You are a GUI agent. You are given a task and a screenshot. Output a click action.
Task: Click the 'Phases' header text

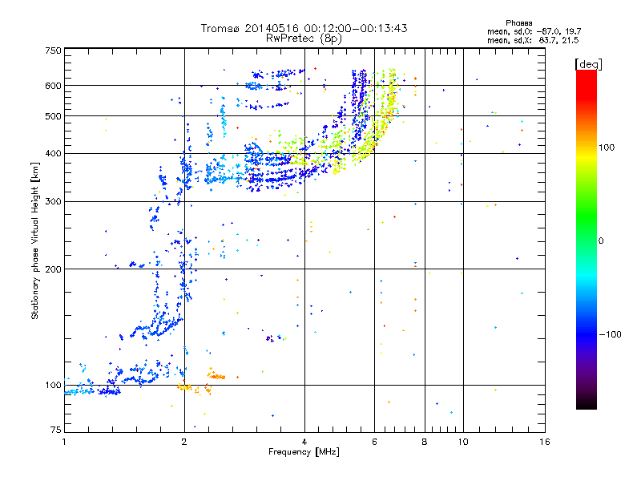tap(518, 23)
